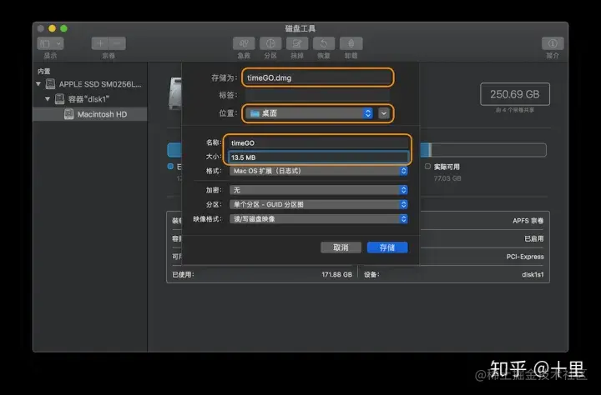This screenshot has width=601, height=395.
Task: Click the 171.88 GB used value
Action: (x=336, y=274)
